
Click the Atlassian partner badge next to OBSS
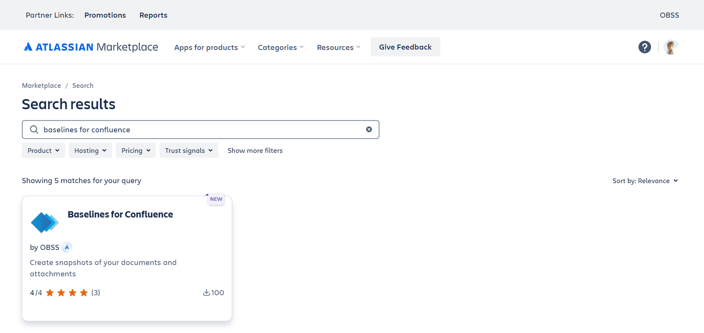tap(67, 247)
